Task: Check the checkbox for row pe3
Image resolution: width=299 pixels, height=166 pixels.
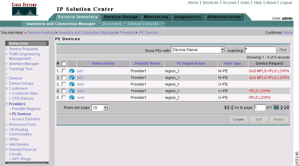Action: point(64,78)
